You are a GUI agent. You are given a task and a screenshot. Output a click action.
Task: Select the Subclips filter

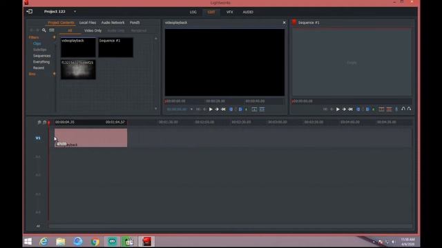40,50
